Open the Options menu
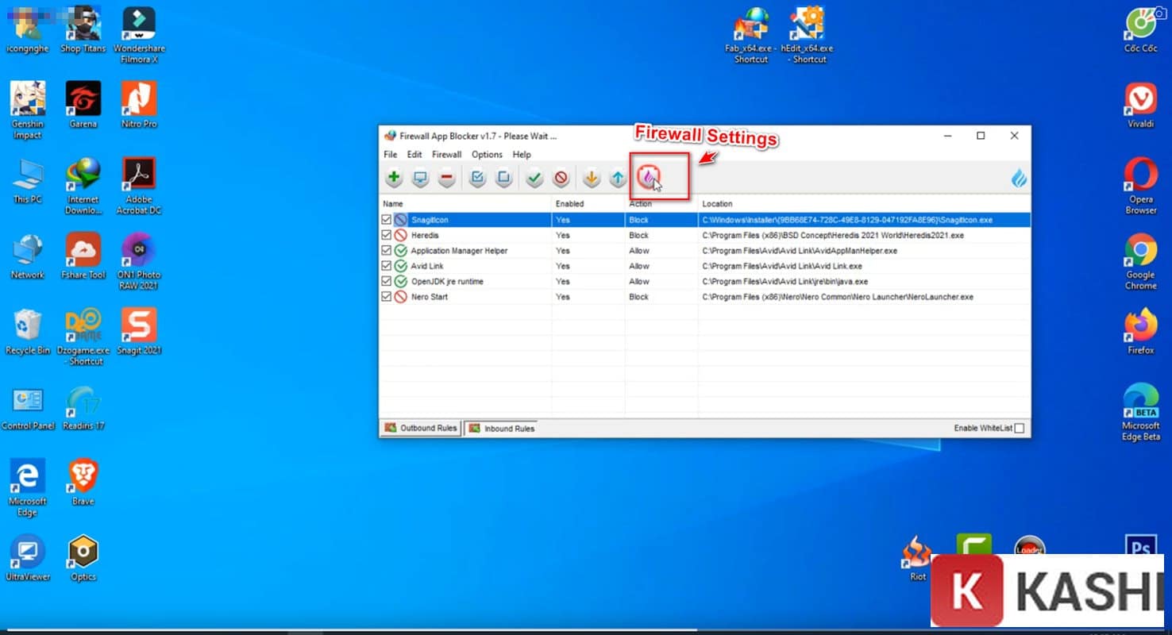Screen dimensions: 1172x635 tap(486, 154)
